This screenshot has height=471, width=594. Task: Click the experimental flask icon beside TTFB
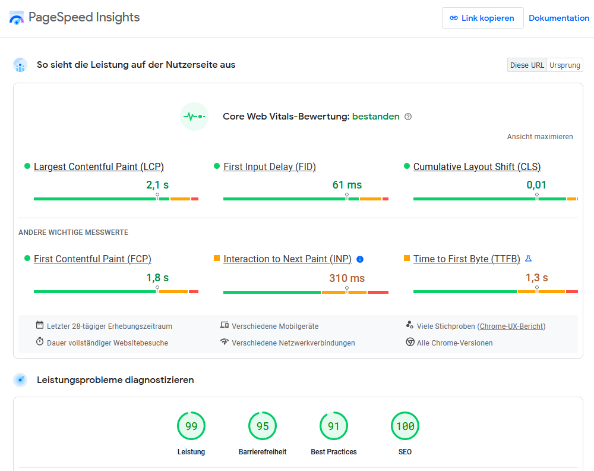click(x=529, y=259)
